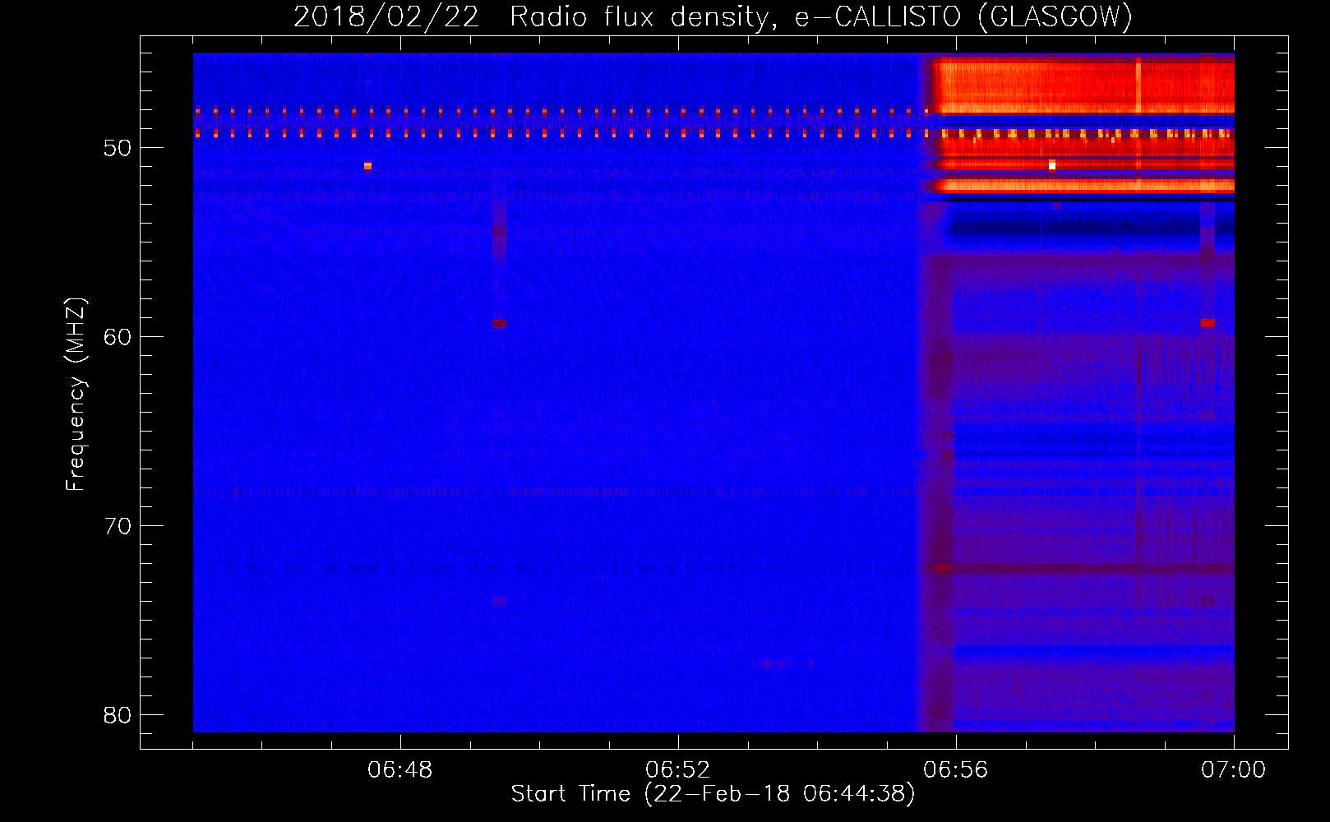Click the dark red spot at 59 MHz near 06:49
The width and height of the screenshot is (1330, 822).
(499, 323)
